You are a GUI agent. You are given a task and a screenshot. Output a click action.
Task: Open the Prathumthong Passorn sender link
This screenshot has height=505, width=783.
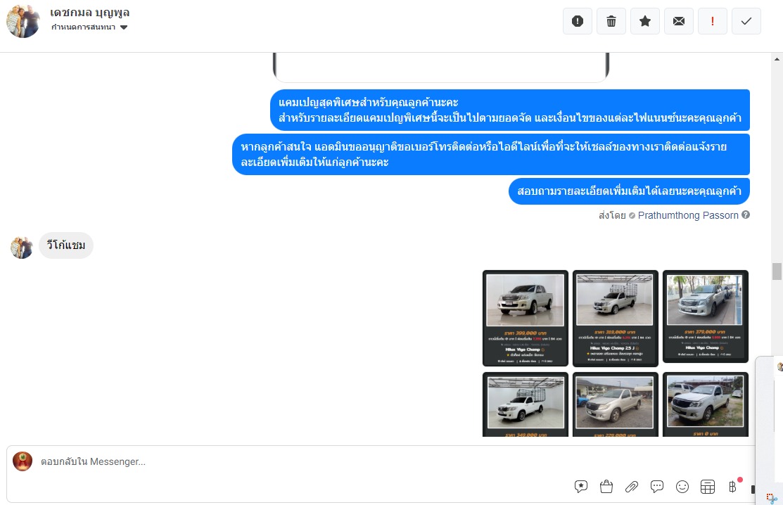point(687,215)
